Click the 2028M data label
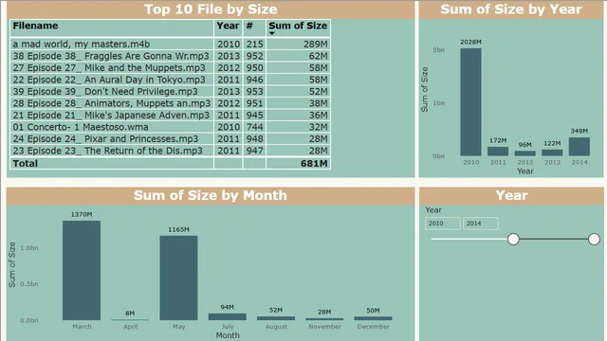 (470, 42)
